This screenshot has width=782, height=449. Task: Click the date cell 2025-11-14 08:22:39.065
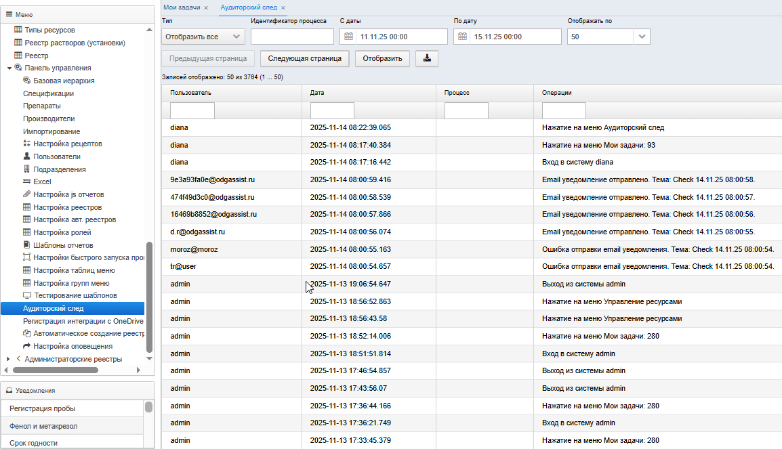pyautogui.click(x=350, y=127)
